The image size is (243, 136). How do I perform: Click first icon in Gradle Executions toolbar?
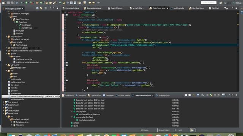[186, 95]
